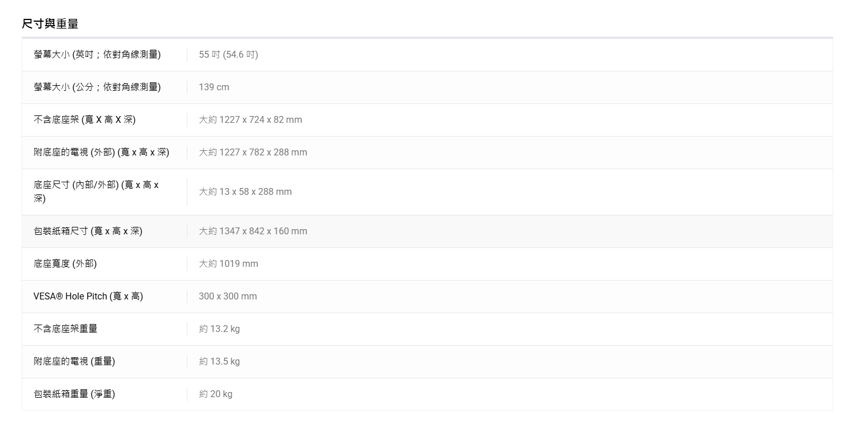Click the 尺寸與重量 section heading
The image size is (856, 424).
[x=50, y=23]
